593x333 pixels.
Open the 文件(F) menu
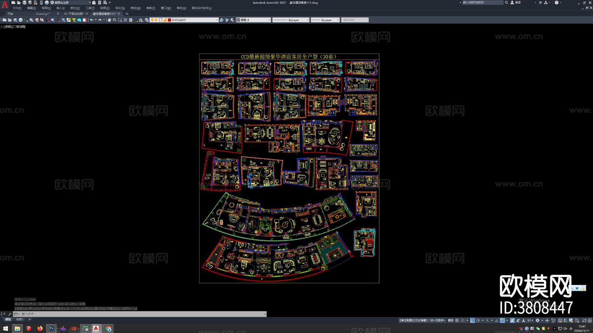coord(17,8)
